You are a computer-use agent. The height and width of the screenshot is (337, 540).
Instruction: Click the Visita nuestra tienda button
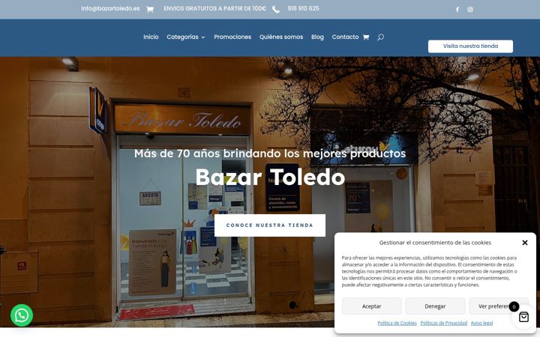tap(470, 46)
